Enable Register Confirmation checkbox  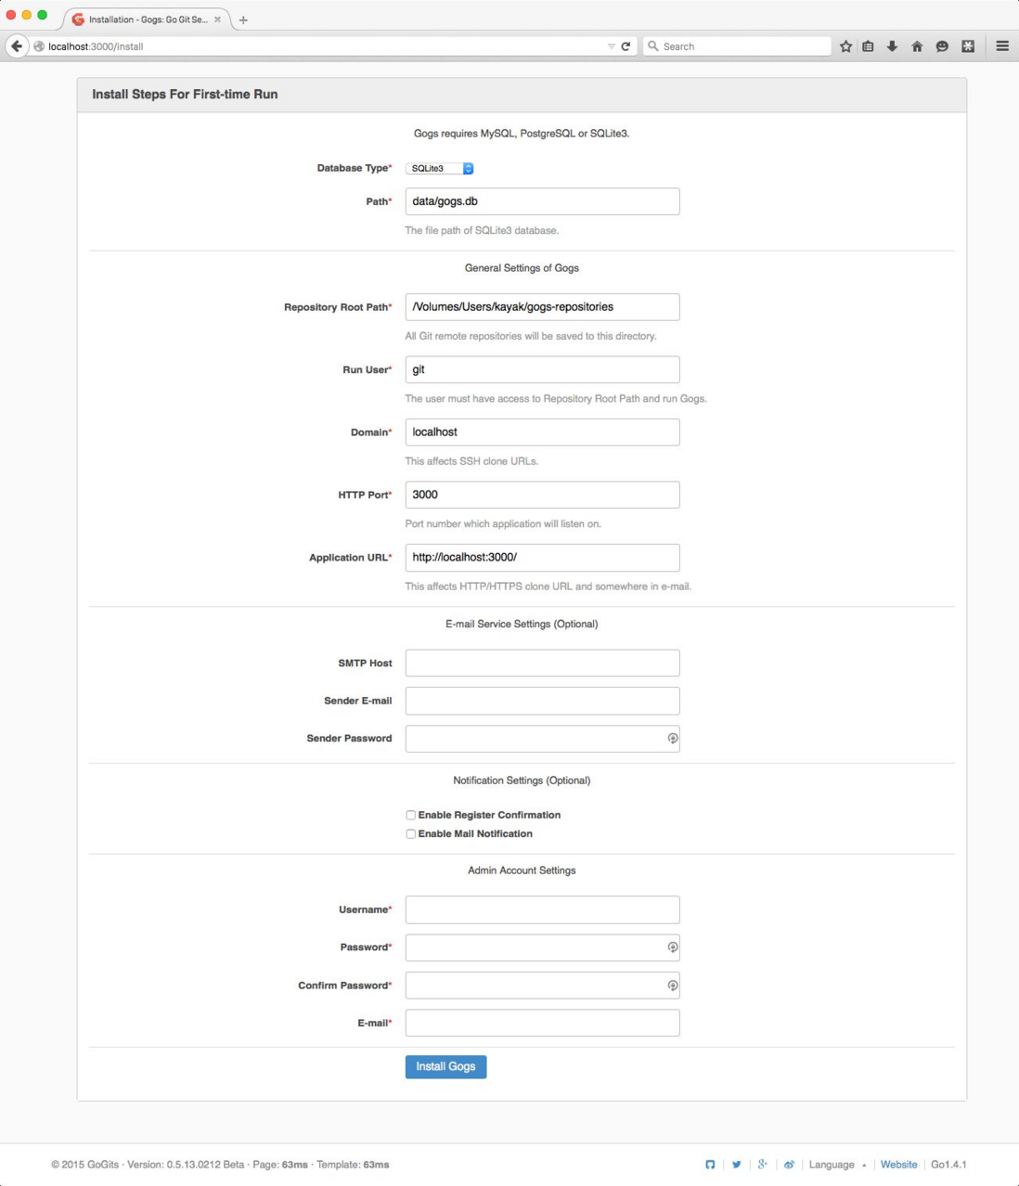point(410,815)
